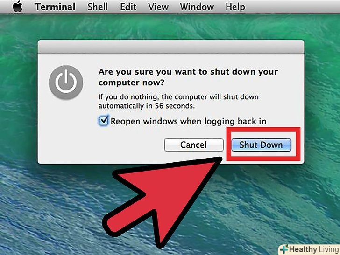The width and height of the screenshot is (340, 255).
Task: Click the 'Reopen windows when logging back in' label
Action: [188, 121]
